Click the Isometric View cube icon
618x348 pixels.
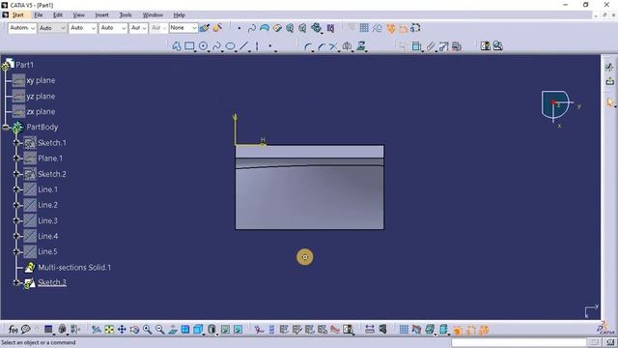198,329
